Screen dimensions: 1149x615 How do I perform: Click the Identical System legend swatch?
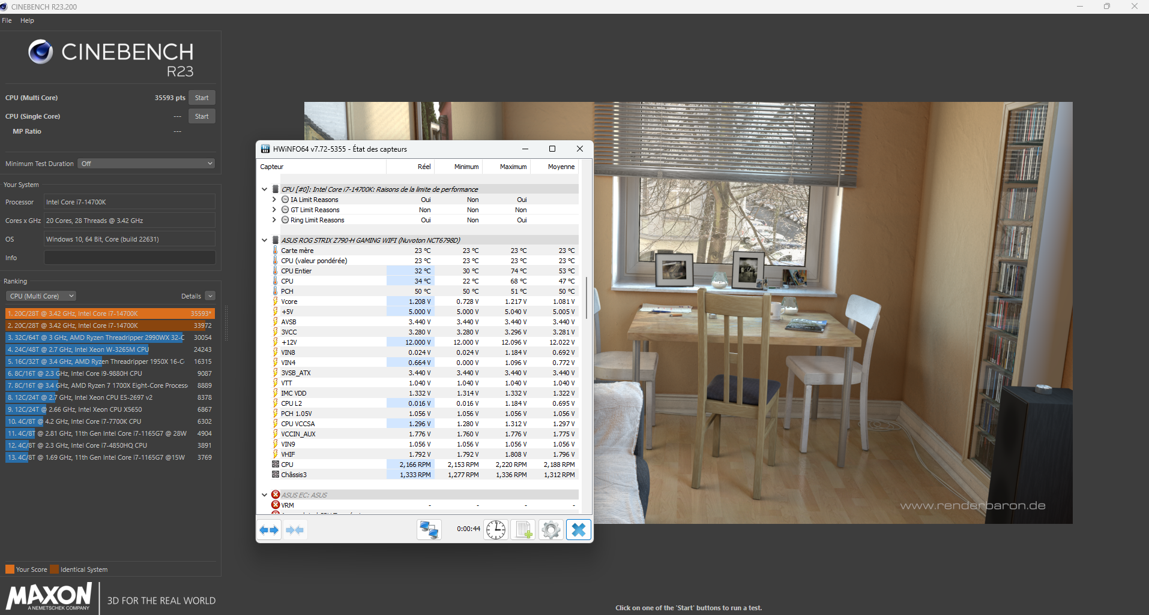tap(55, 569)
